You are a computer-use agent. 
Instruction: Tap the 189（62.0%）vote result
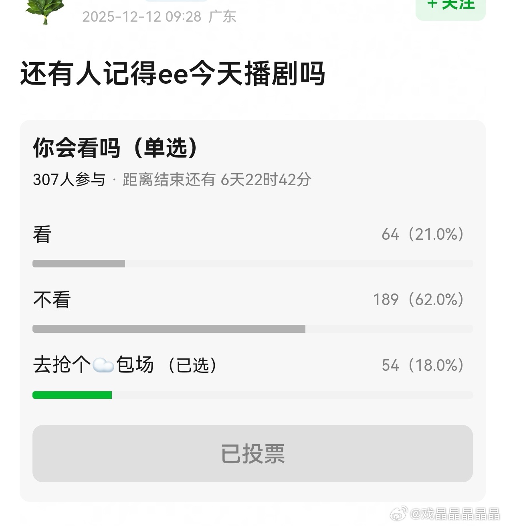(x=418, y=299)
